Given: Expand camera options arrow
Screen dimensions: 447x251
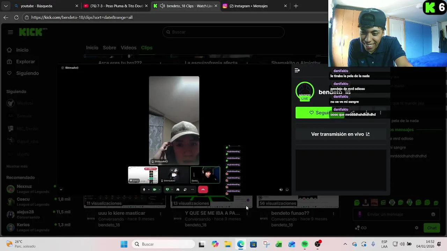Looking at the screenshot, I should coord(160,190).
